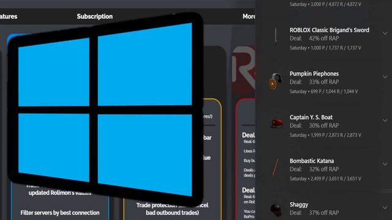Open the Captain Y. S. Boat title

tap(311, 117)
